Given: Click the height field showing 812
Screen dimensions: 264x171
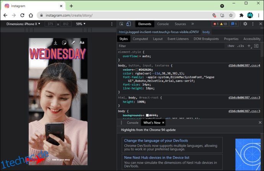Looking at the screenshot, I should click(66, 24).
